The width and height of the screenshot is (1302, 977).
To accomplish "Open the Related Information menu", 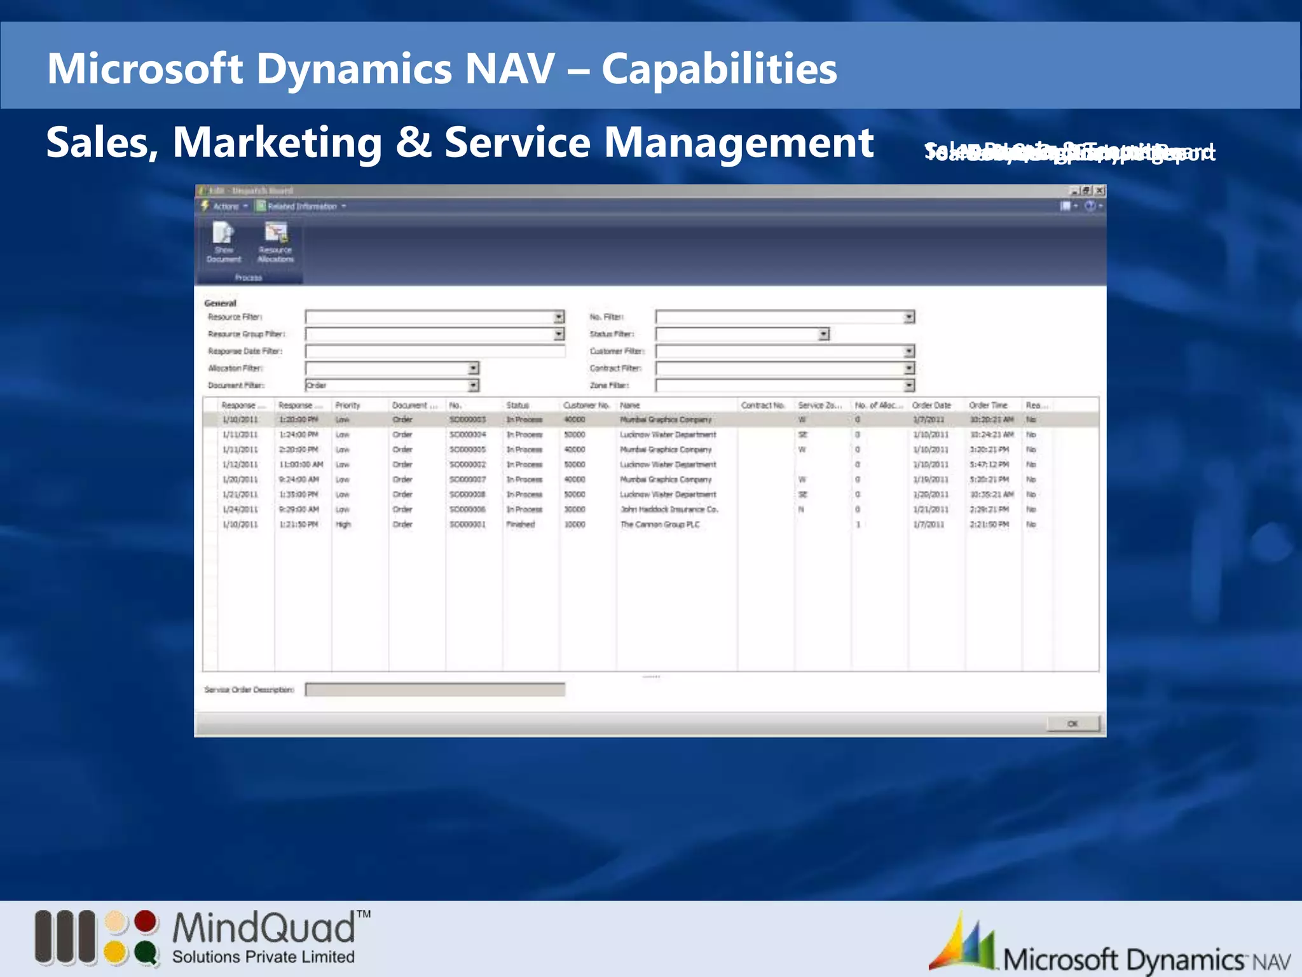I will pyautogui.click(x=303, y=207).
